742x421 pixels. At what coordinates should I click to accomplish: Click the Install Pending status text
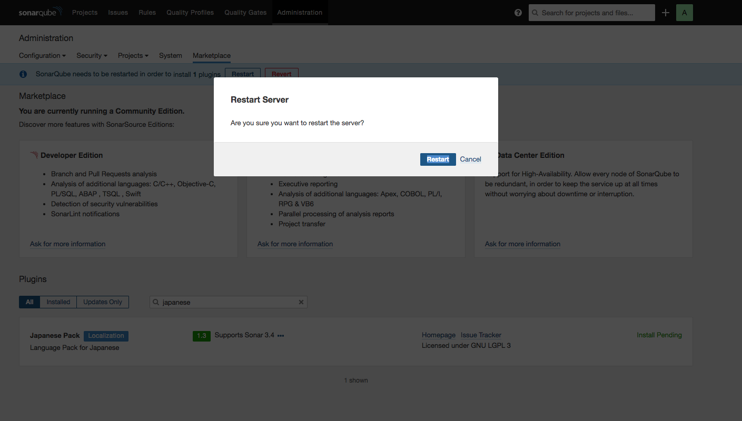click(x=659, y=335)
